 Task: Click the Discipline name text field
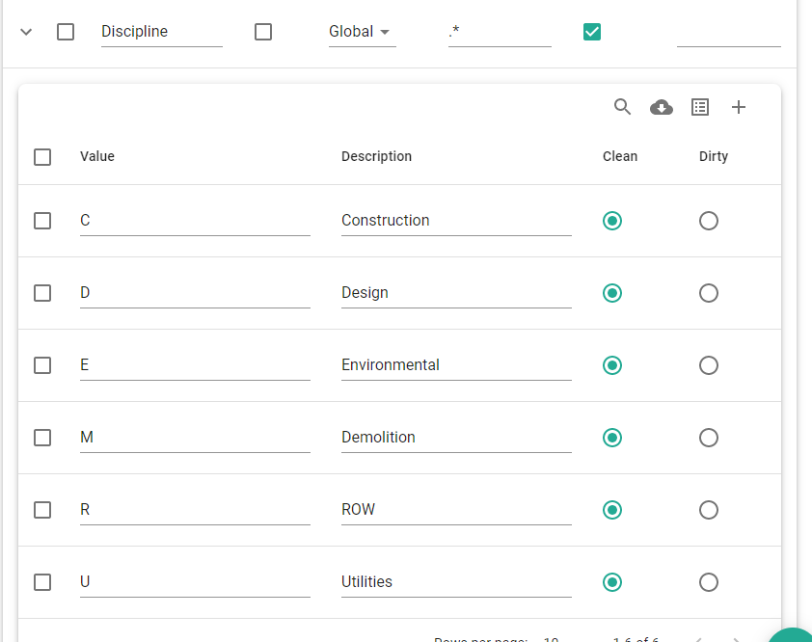coord(161,32)
